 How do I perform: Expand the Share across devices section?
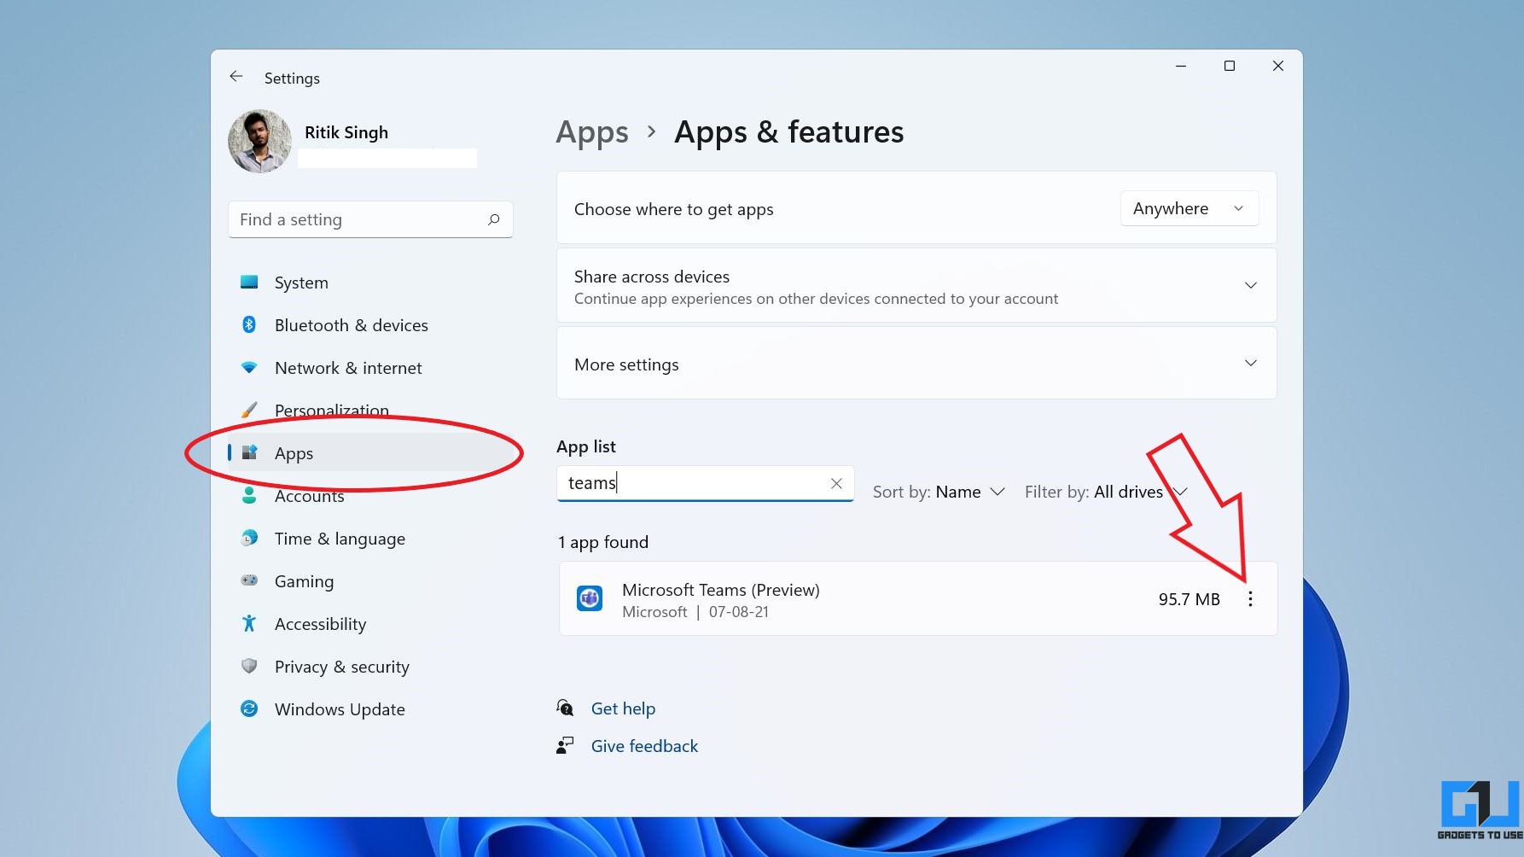click(x=916, y=285)
